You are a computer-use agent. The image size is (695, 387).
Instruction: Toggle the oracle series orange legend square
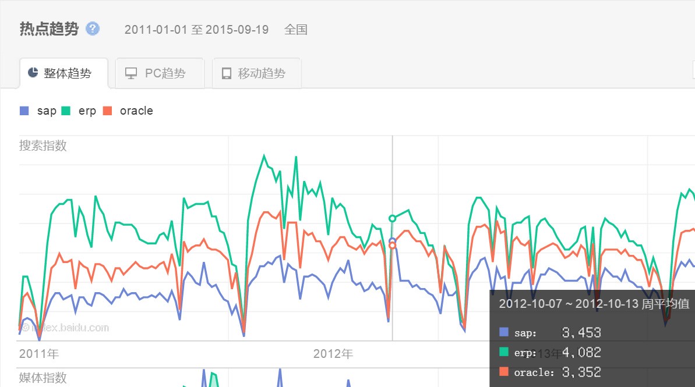(x=107, y=111)
